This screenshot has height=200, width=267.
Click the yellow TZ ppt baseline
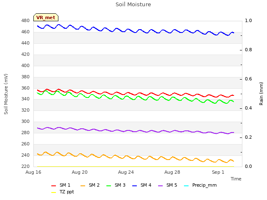[x=136, y=167]
